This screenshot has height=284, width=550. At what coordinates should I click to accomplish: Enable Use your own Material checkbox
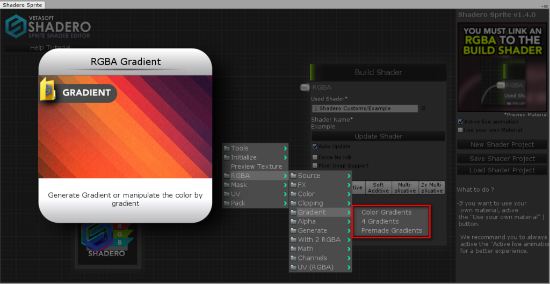pyautogui.click(x=460, y=130)
